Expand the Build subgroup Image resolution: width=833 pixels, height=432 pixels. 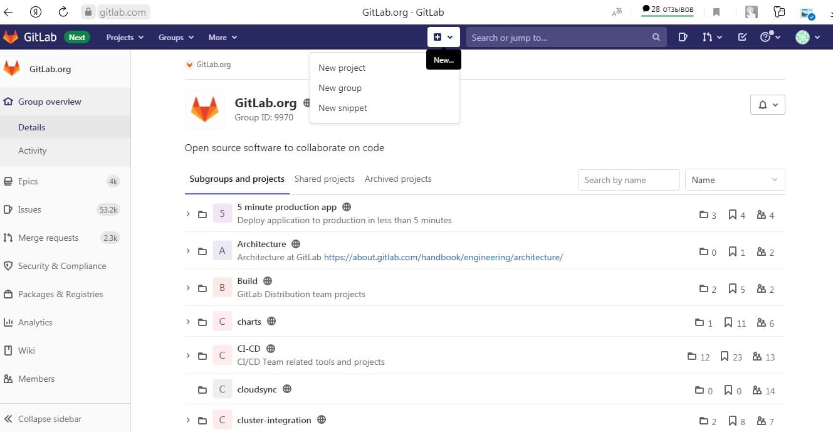point(188,288)
